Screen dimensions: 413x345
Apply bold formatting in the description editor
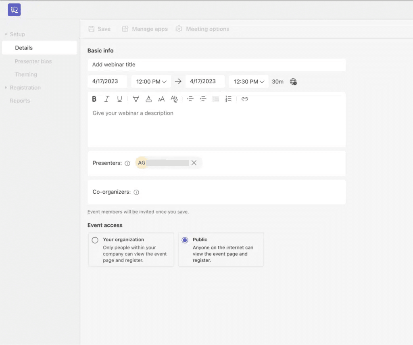point(94,99)
